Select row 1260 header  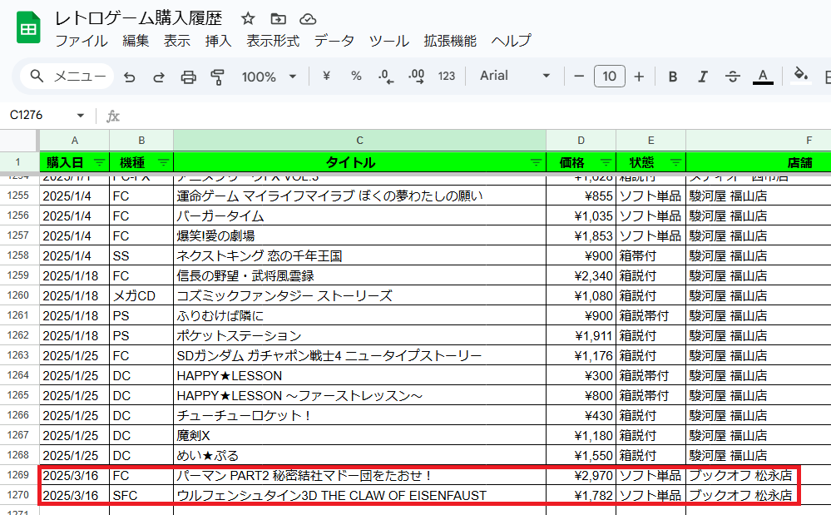coord(19,295)
